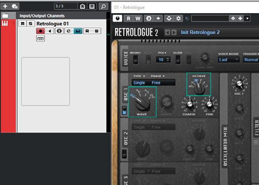Open the Init Retrologue 2 preset name
Viewport: 259px width, 185px height.
pyautogui.click(x=200, y=32)
